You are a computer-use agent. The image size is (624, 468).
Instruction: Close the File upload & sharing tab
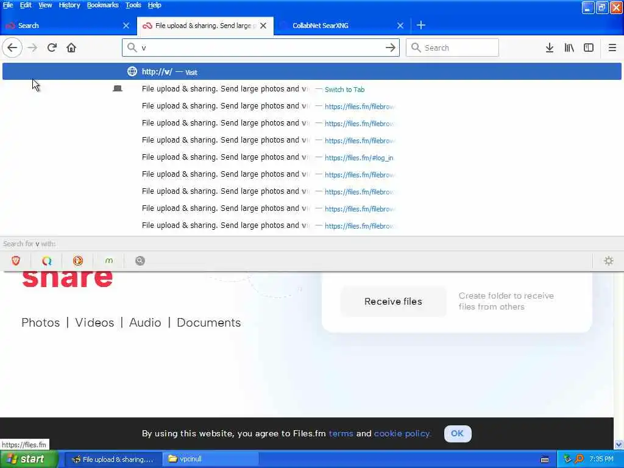pyautogui.click(x=263, y=26)
